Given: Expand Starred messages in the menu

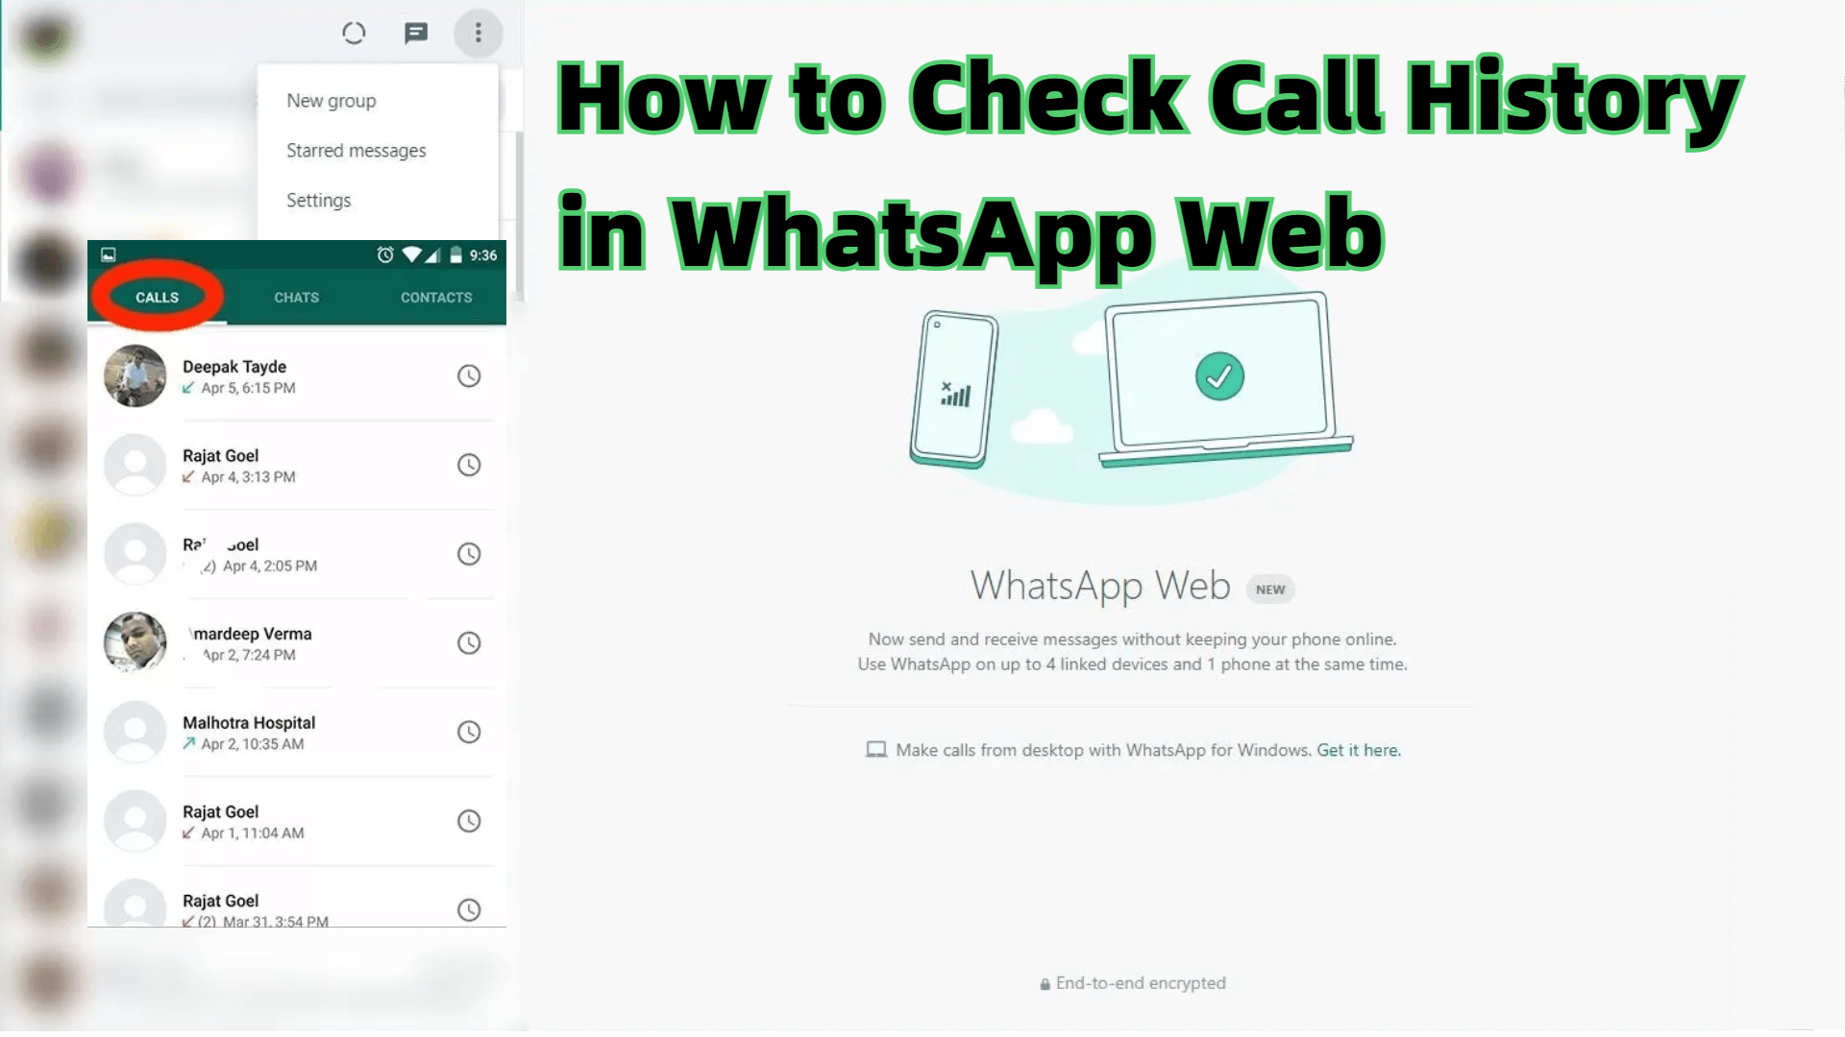Looking at the screenshot, I should [357, 150].
